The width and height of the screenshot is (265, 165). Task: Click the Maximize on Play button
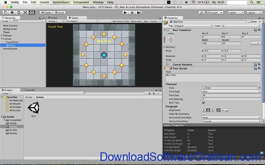121,21
